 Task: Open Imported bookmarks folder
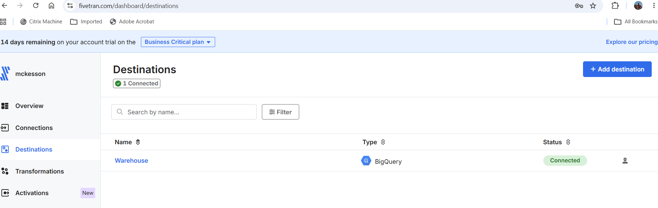[x=86, y=22]
